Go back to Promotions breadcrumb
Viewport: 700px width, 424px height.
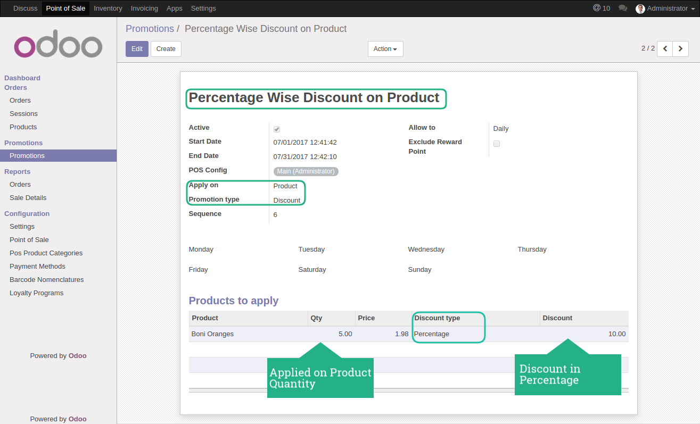[x=150, y=29]
